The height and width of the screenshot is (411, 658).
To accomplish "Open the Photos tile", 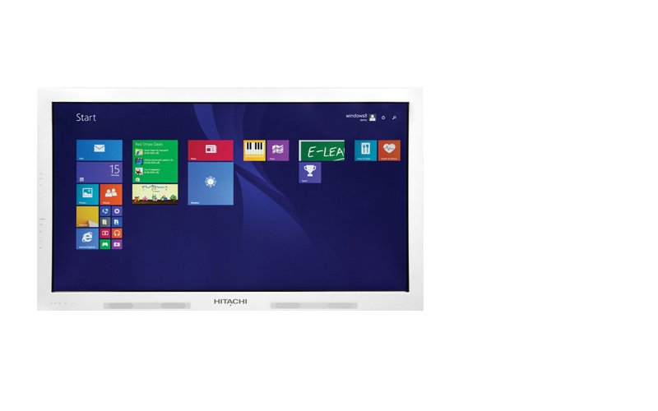I will pyautogui.click(x=87, y=194).
